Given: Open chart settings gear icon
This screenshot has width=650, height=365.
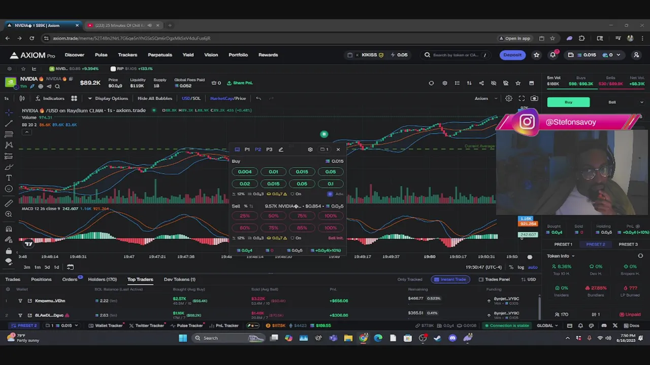Looking at the screenshot, I should (x=509, y=98).
